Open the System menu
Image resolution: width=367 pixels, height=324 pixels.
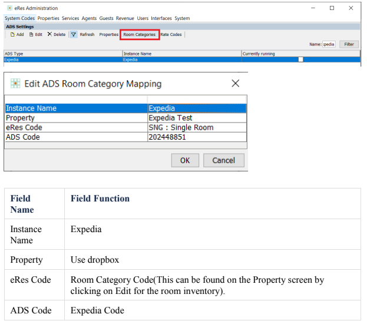(182, 18)
